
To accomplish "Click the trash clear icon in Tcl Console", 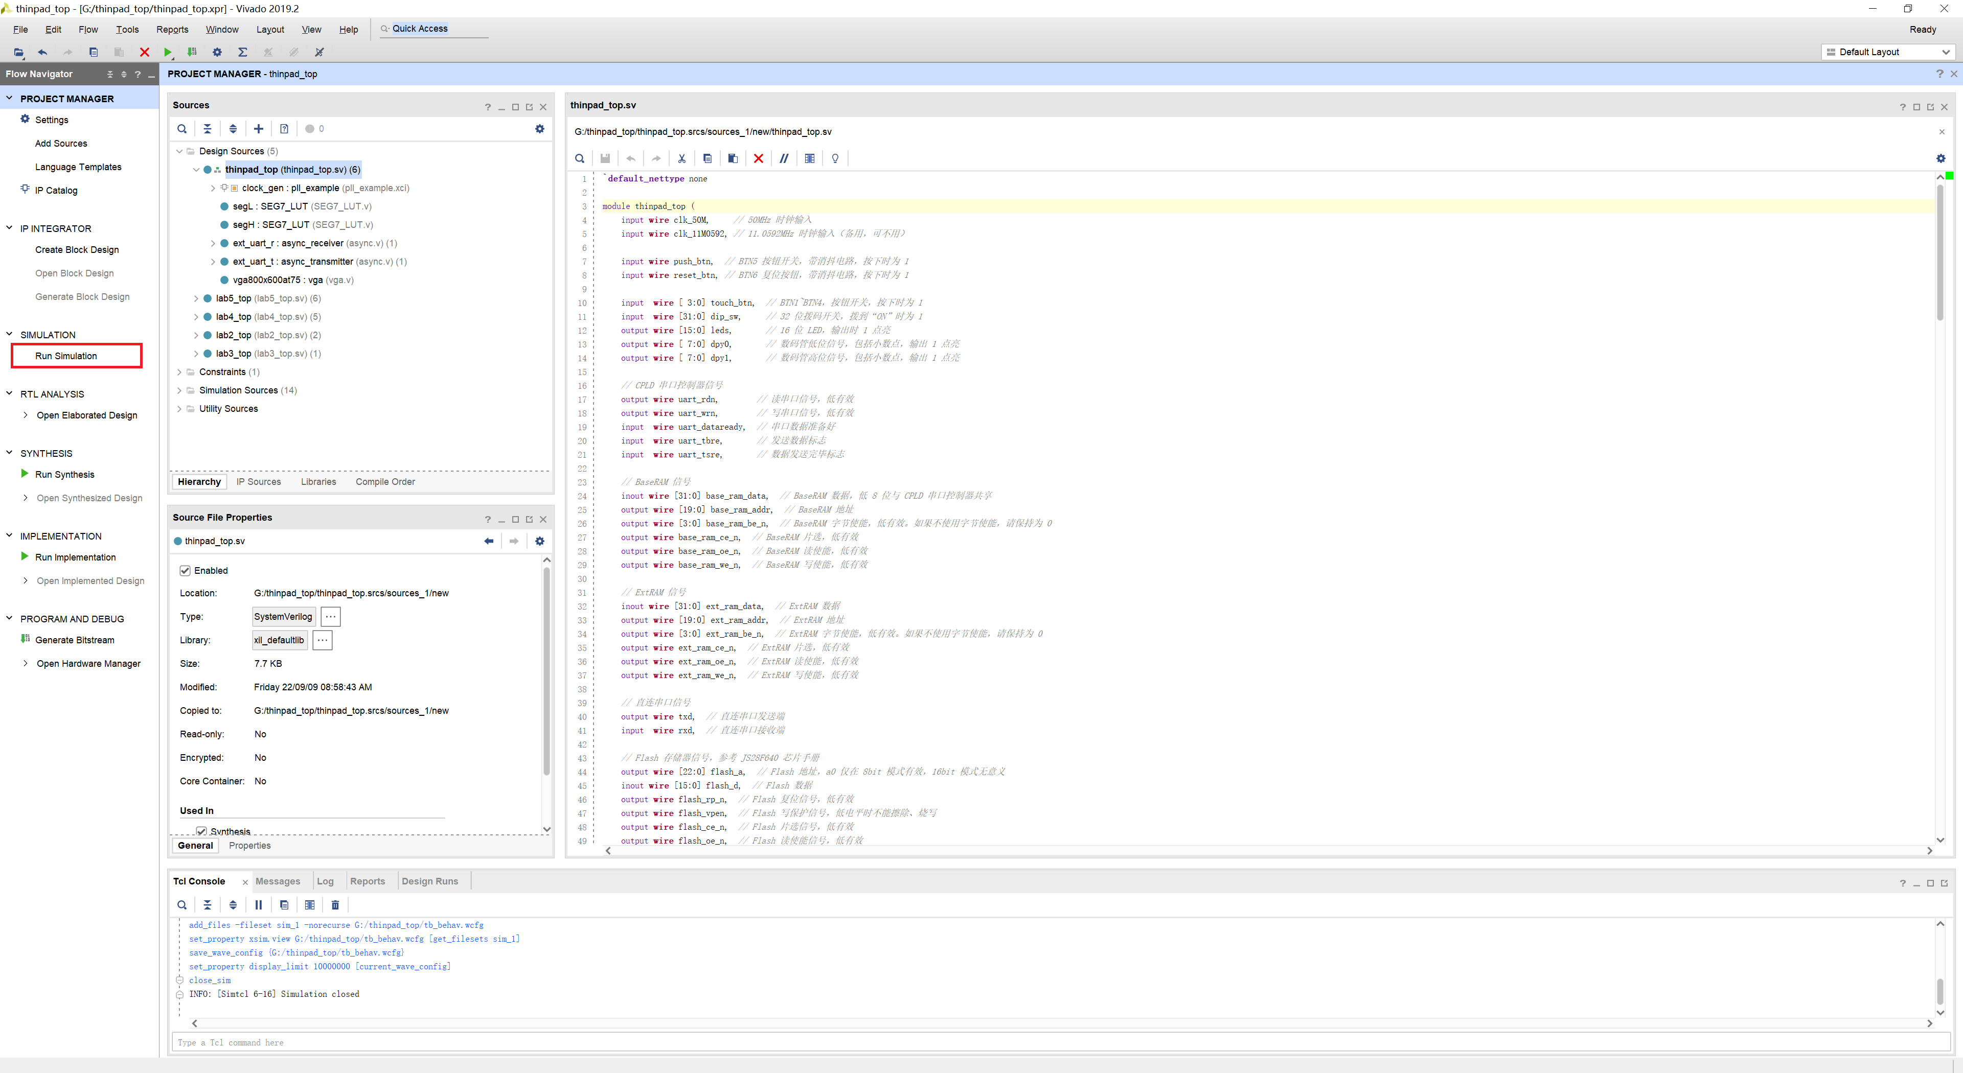I will [x=335, y=905].
